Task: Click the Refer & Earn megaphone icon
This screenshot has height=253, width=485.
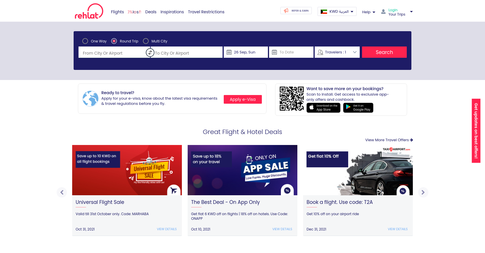Action: pos(286,11)
